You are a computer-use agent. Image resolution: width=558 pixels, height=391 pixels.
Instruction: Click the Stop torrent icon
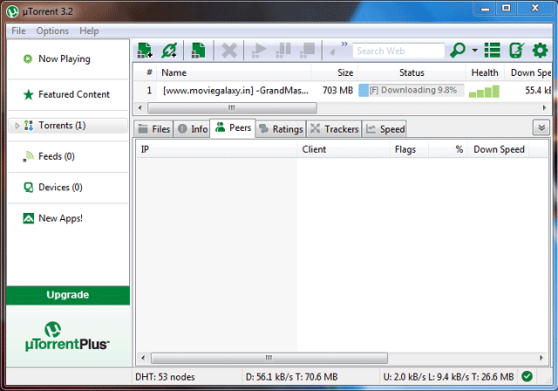tap(308, 51)
